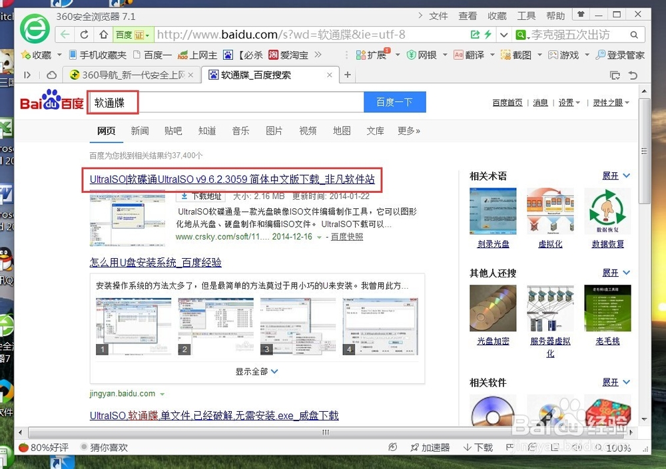This screenshot has width=666, height=469.
Task: Click the restore closed tab undo icon
Action: click(633, 76)
